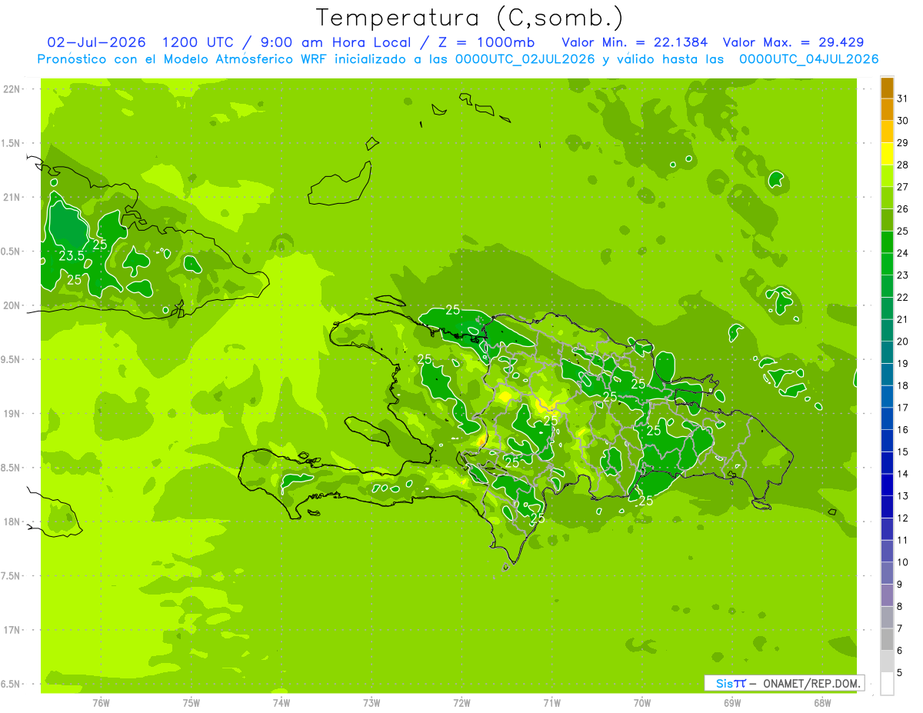The image size is (923, 713).
Task: Click the purple 9 degree legend swatch
Action: pyautogui.click(x=887, y=574)
